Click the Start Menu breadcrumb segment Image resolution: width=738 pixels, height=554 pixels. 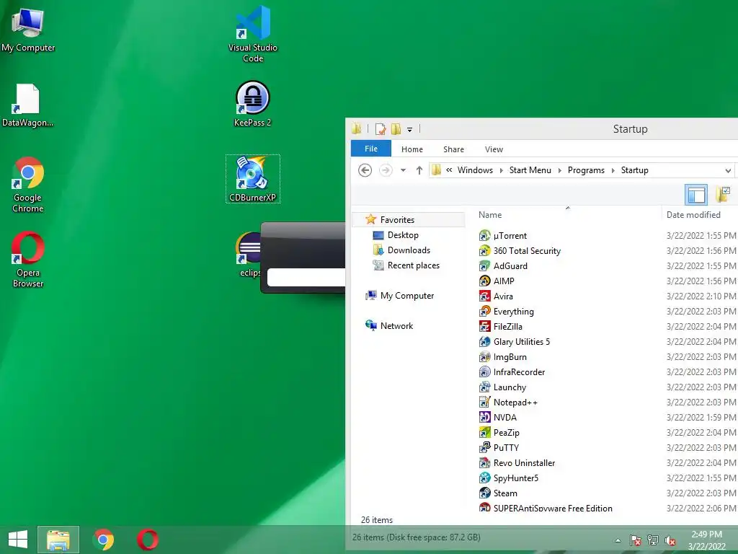pos(530,170)
